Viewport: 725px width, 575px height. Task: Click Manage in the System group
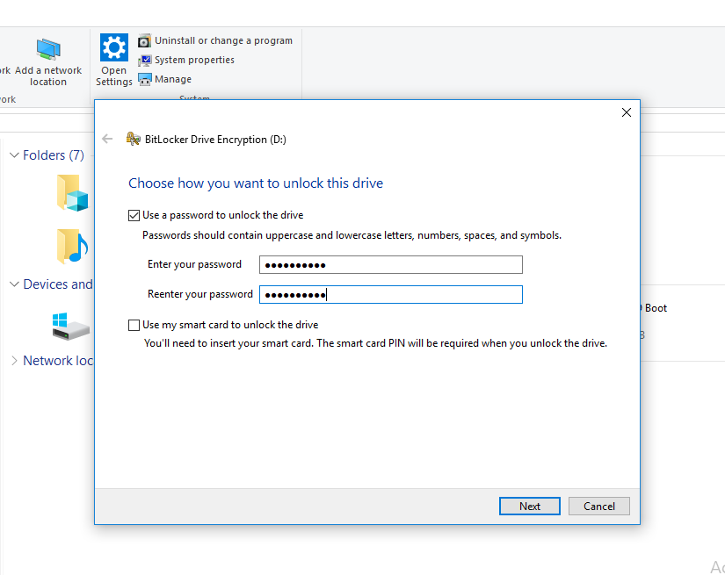(164, 79)
